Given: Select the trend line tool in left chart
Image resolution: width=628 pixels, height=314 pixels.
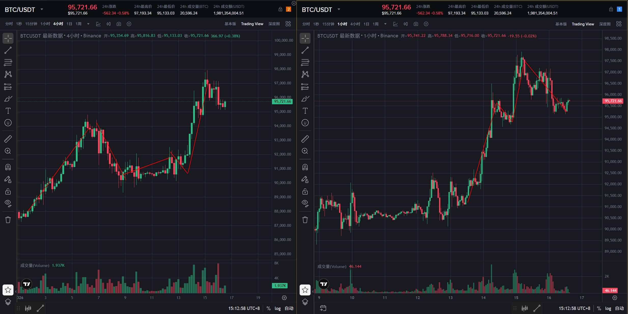Looking at the screenshot, I should click(8, 50).
